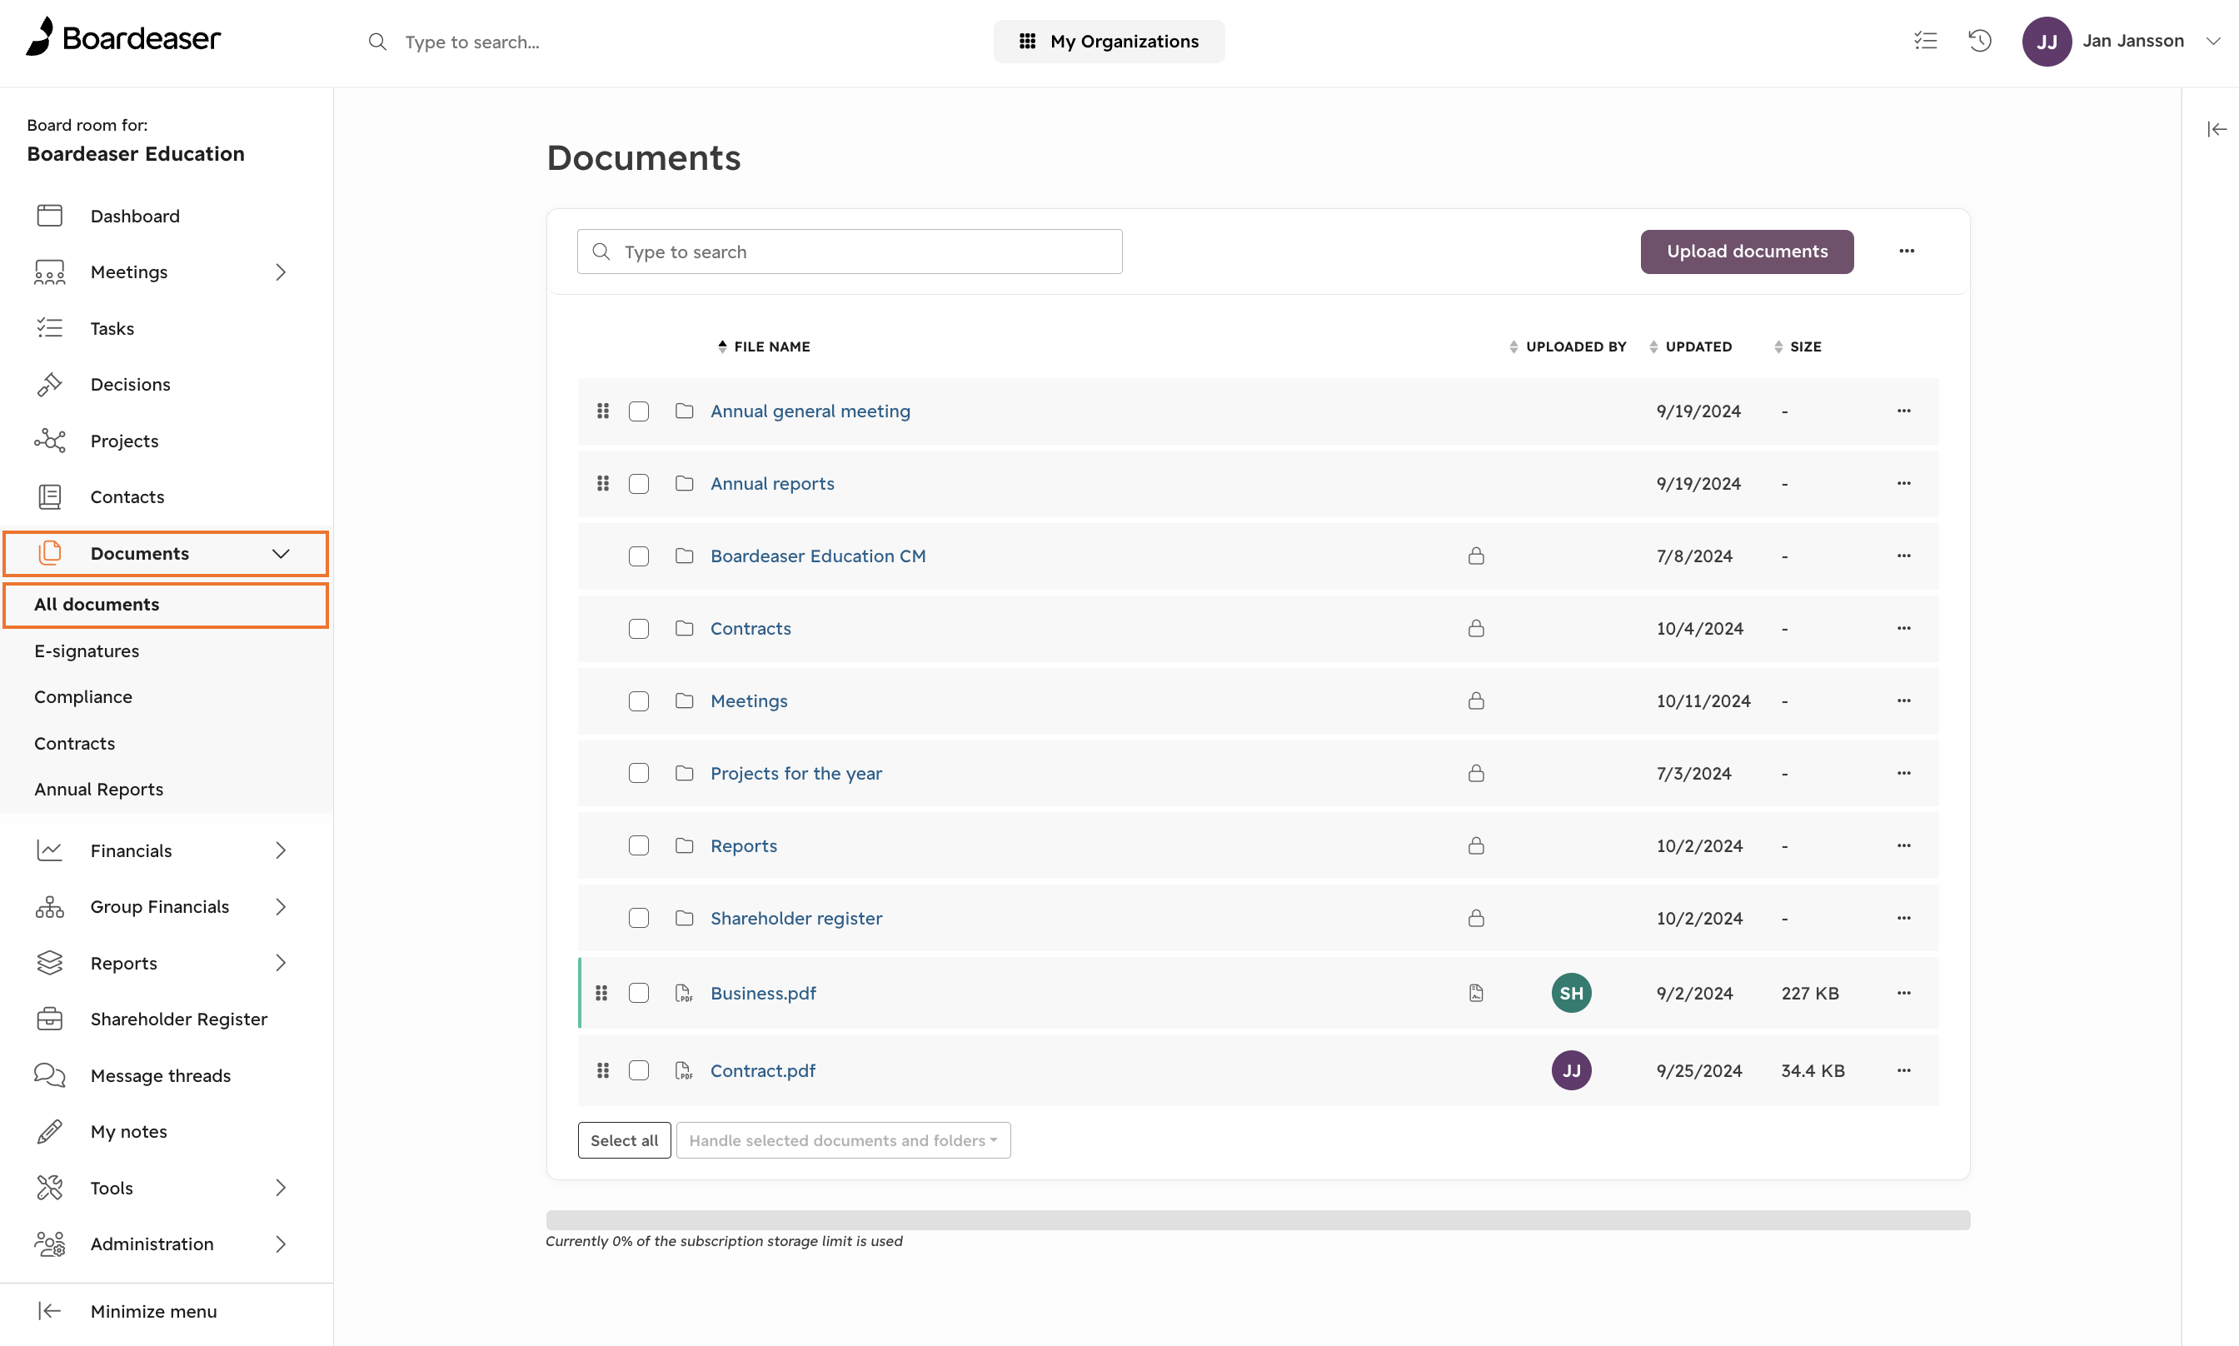Open Annual Reports in sidebar submenu

tap(99, 789)
